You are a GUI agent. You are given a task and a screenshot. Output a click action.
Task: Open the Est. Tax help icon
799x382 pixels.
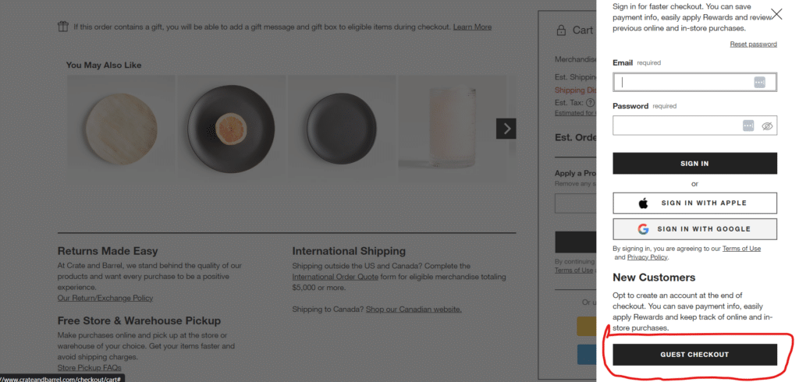pyautogui.click(x=590, y=102)
